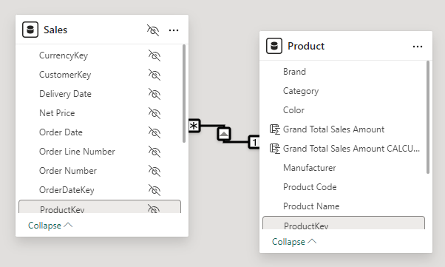The width and height of the screenshot is (445, 267).
Task: Click the Product table database icon
Action: (x=274, y=46)
